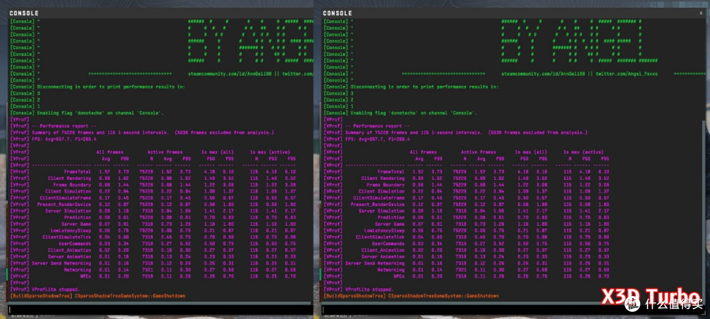The height and width of the screenshot is (319, 710).
Task: Click 'Client Simulation' label in right console
Action: (x=381, y=192)
